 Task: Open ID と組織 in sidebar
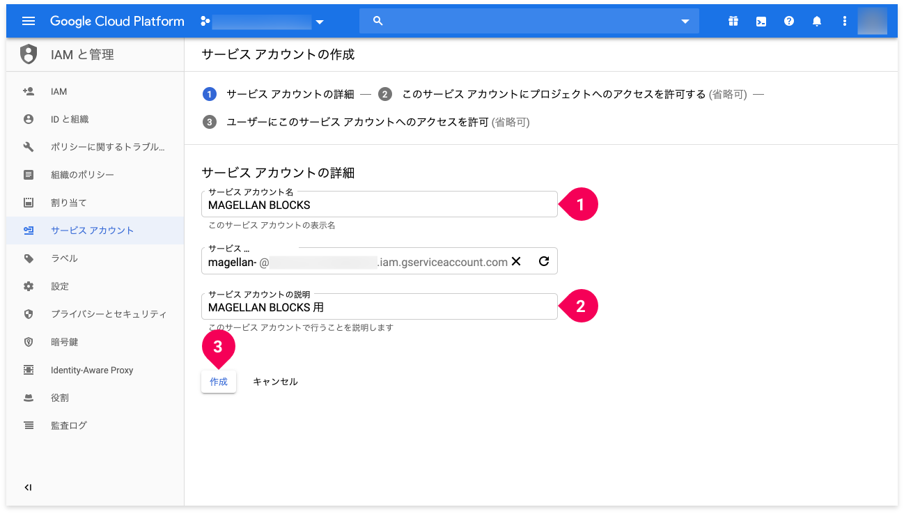coord(95,119)
